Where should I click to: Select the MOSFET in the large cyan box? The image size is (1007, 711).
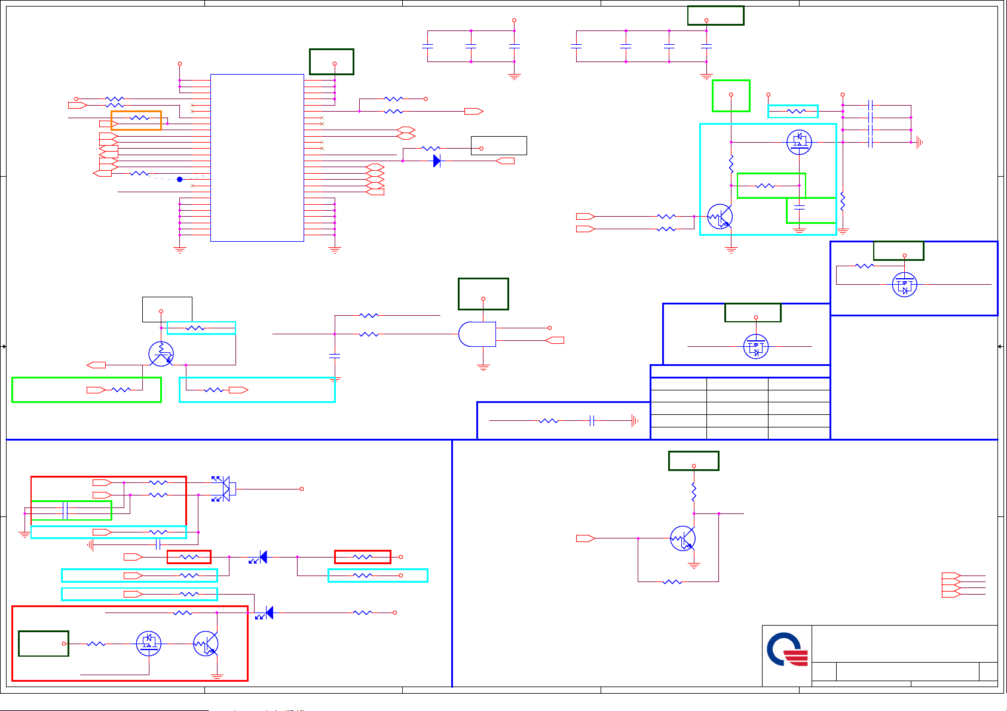(799, 142)
